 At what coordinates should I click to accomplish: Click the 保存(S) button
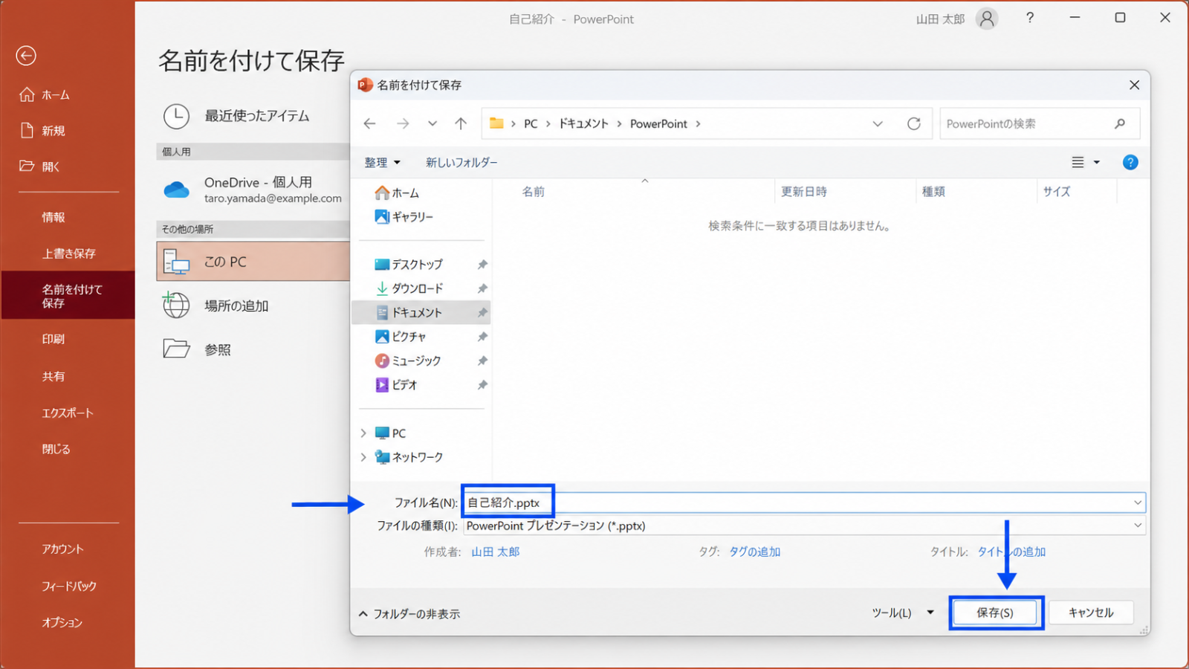[995, 613]
